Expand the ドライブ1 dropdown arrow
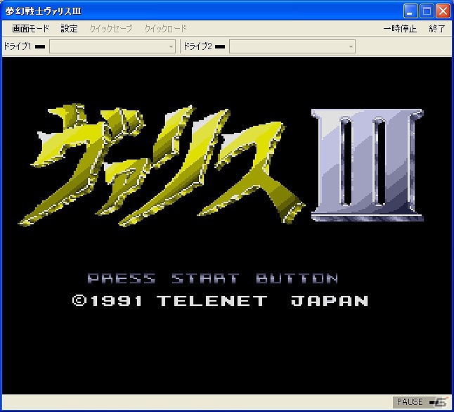Image resolution: width=454 pixels, height=412 pixels. click(x=171, y=46)
